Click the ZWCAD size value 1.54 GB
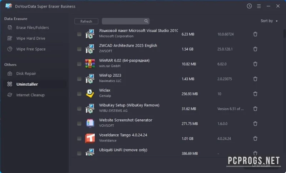Image resolution: width=286 pixels, height=173 pixels. pos(187,49)
